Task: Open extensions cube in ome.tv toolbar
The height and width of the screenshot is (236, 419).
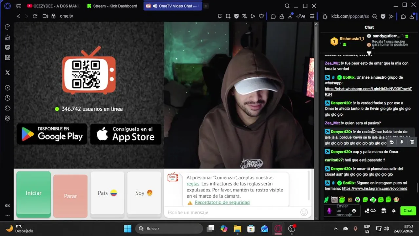Action: [273, 16]
